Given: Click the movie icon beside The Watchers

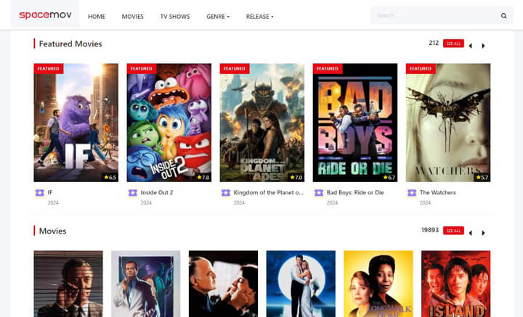Looking at the screenshot, I should click(412, 193).
